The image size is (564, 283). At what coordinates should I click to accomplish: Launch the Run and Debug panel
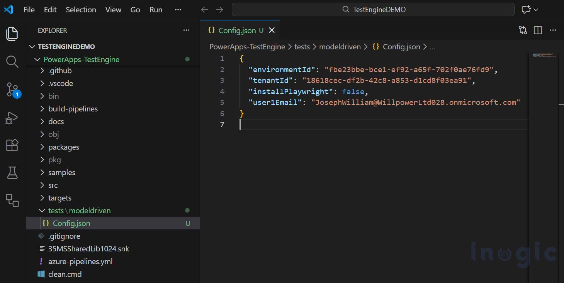coord(12,118)
